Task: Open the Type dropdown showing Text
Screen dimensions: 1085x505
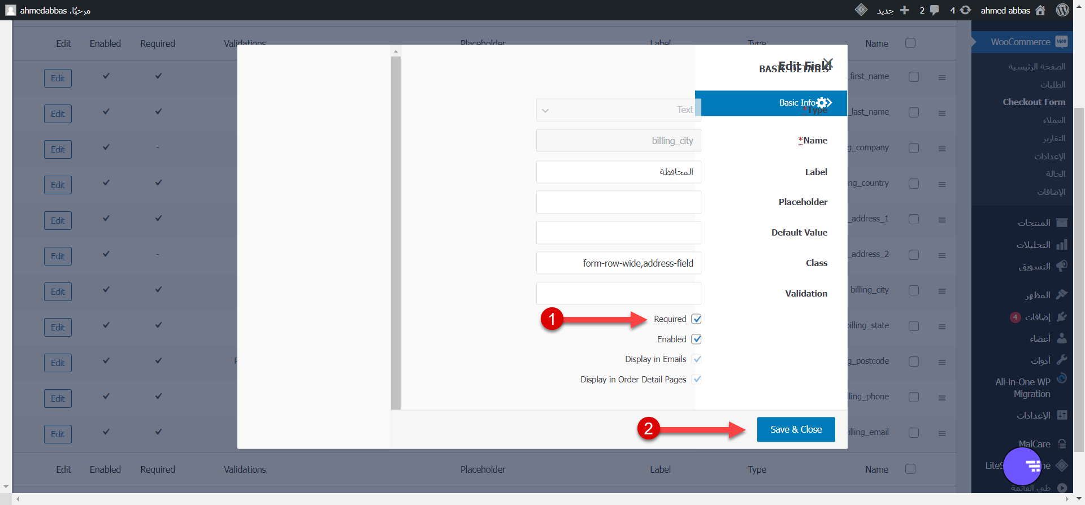Action: coord(618,110)
